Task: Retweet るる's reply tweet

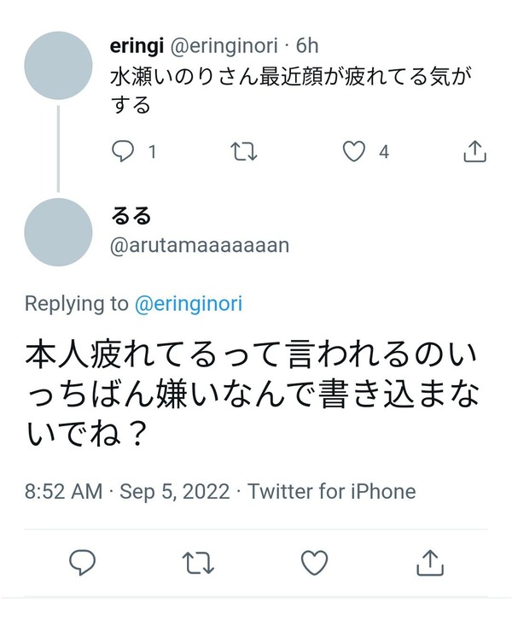Action: [198, 563]
